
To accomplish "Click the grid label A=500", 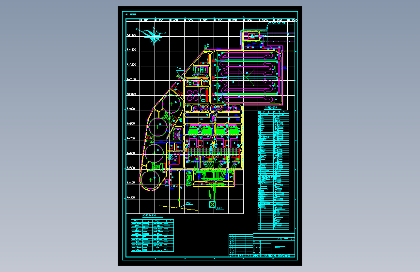I will pyautogui.click(x=131, y=168).
